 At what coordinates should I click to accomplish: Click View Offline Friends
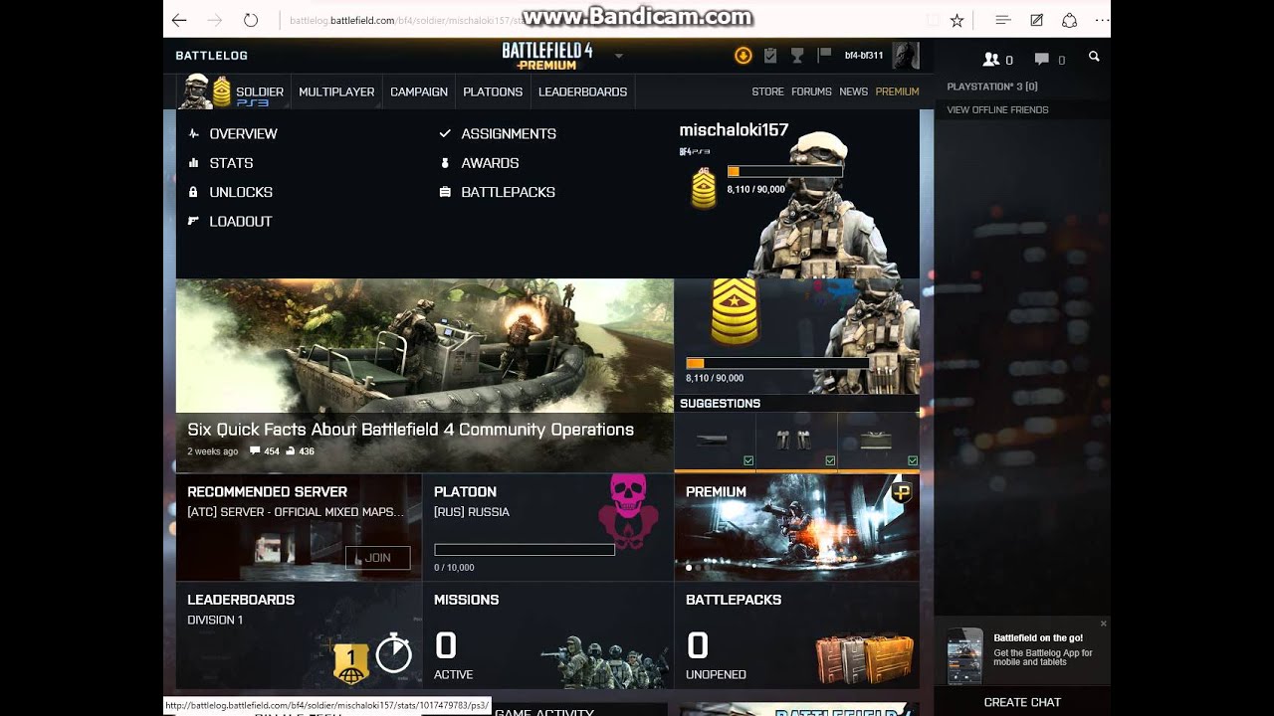pos(997,110)
